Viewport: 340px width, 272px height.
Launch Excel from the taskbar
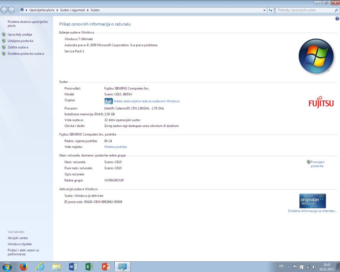click(90, 266)
